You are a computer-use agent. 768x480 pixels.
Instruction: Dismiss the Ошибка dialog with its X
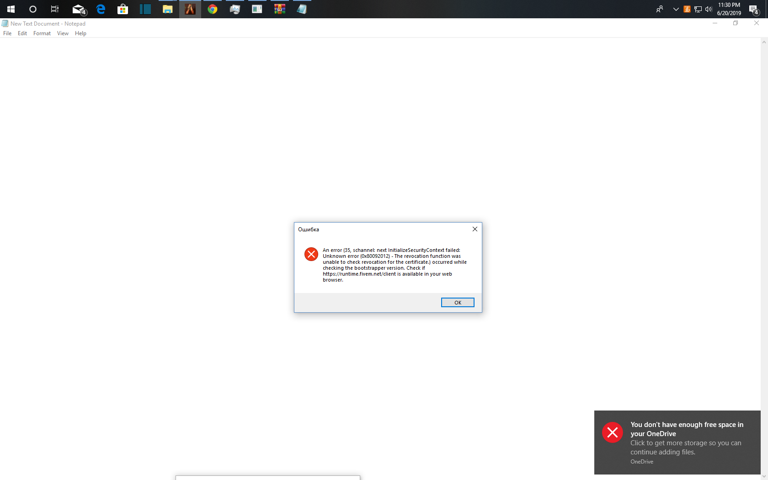tap(475, 229)
